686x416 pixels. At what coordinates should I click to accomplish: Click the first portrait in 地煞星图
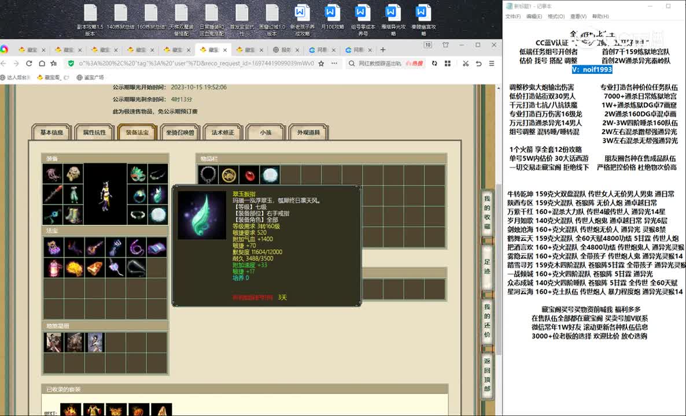[53, 343]
